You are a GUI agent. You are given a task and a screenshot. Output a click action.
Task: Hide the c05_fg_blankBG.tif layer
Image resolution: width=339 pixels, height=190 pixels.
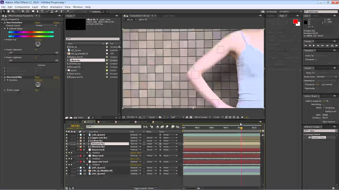[66, 171]
